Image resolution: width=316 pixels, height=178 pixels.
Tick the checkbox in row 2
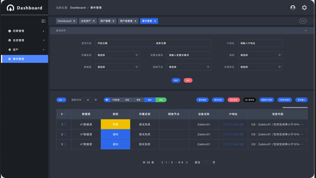[65, 134]
